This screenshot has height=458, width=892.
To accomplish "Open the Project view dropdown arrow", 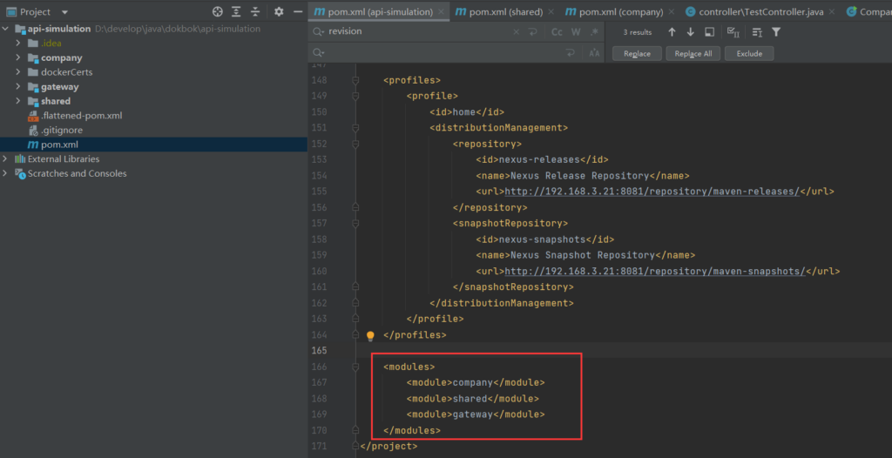I will click(x=64, y=12).
